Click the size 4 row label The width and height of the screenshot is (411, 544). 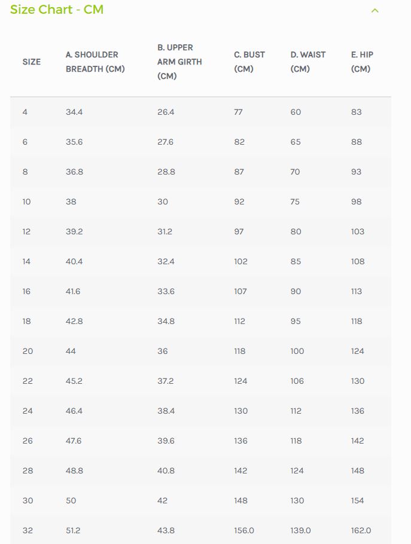tap(25, 112)
